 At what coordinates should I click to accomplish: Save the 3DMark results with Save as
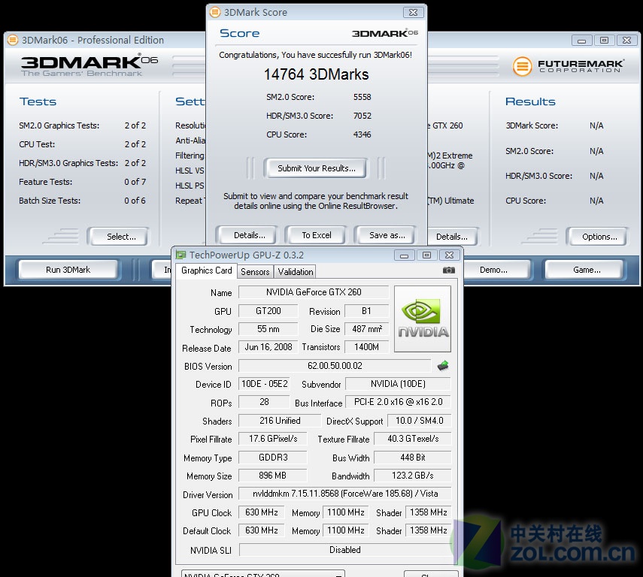(x=384, y=234)
